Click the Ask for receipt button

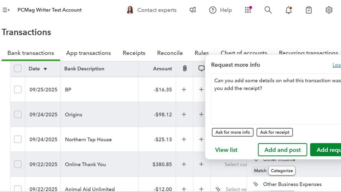click(275, 132)
